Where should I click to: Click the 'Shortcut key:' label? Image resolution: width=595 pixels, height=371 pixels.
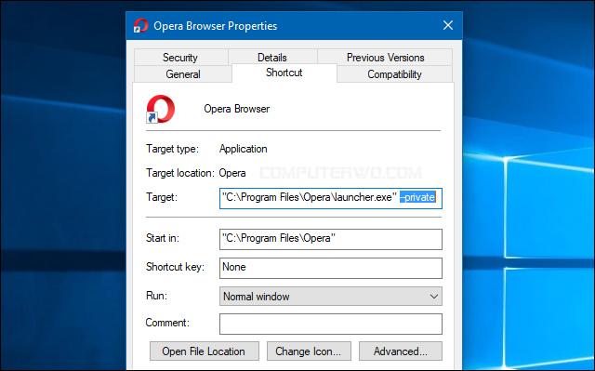[x=176, y=267]
